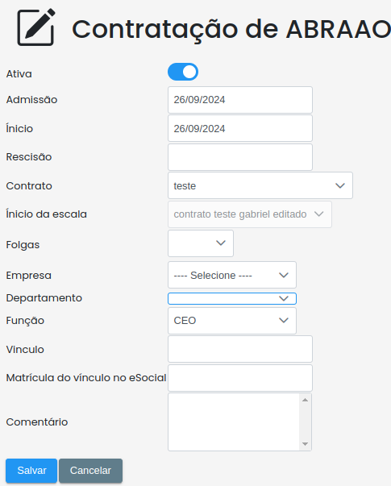Toggle the Ativa switch off
This screenshot has width=391, height=486.
pos(183,72)
